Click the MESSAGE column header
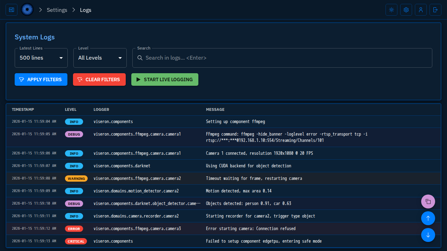Viewport: 447px width, 251px height. (x=215, y=109)
